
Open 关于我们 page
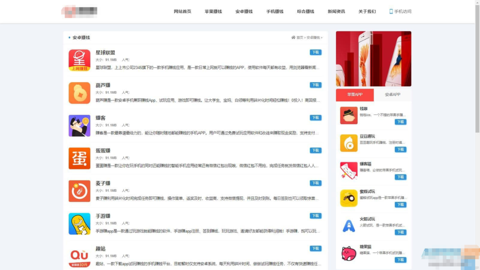[367, 11]
